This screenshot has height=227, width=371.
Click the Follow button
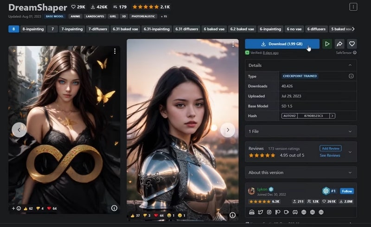pos(347,191)
